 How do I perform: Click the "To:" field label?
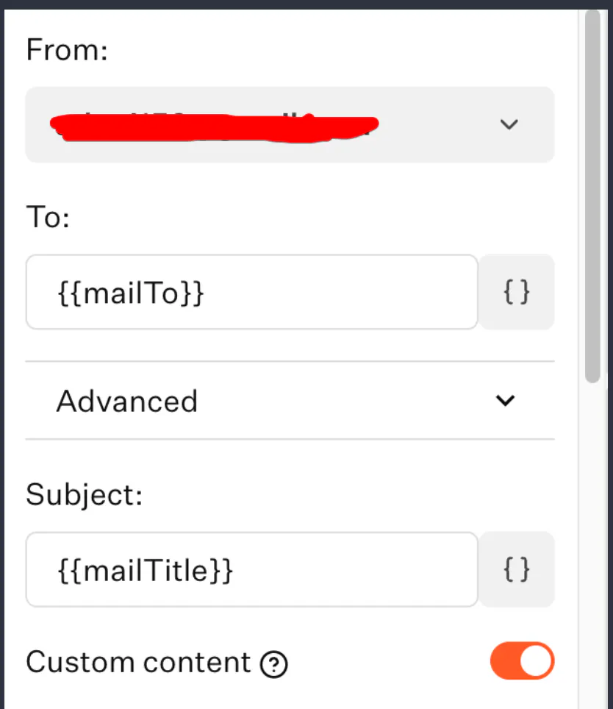click(x=48, y=217)
